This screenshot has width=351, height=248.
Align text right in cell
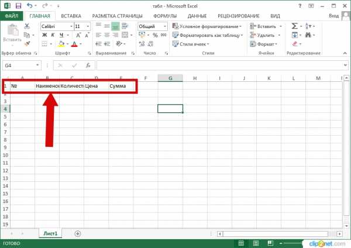click(115, 35)
